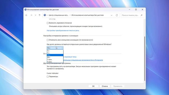Go forward with the right arrow
The height and width of the screenshot is (95, 169).
(x=31, y=15)
